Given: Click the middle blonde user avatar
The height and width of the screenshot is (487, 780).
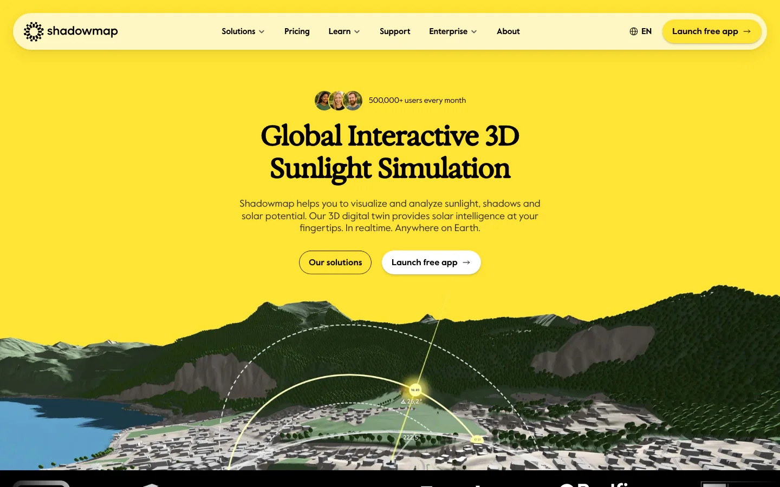Looking at the screenshot, I should click(x=338, y=101).
